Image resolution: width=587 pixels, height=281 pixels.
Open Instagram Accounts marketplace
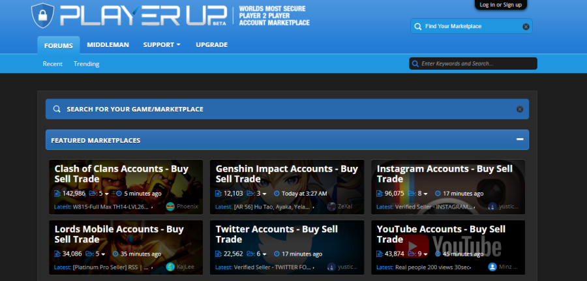pos(444,173)
